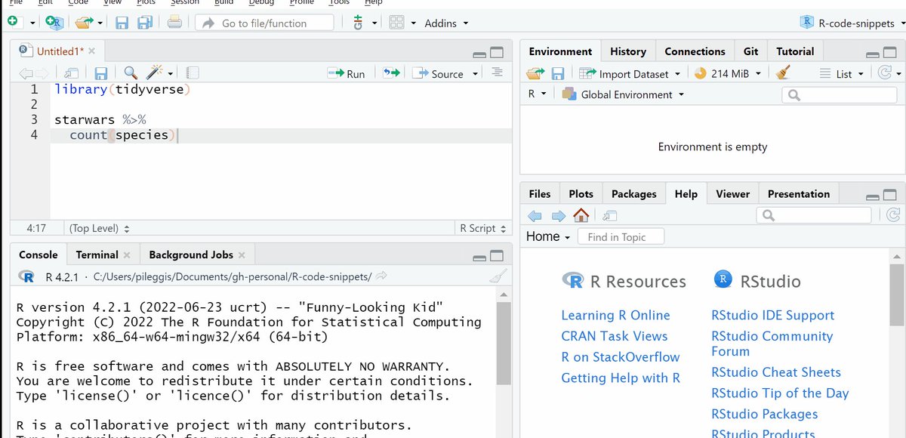Switch to the Background Jobs tab
The image size is (906, 438).
(190, 254)
